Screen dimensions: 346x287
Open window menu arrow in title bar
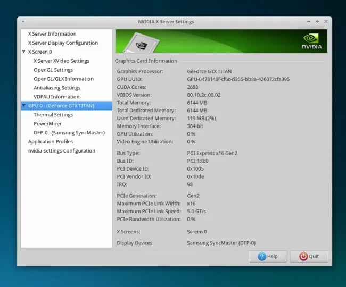tap(23, 22)
